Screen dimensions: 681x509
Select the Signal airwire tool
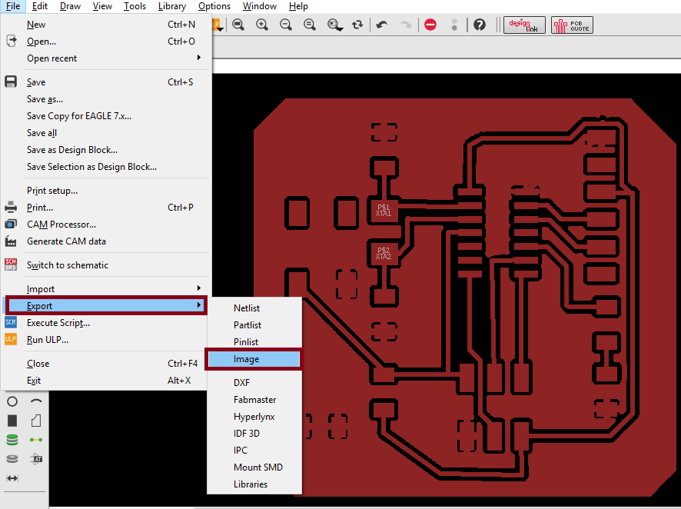[36, 440]
